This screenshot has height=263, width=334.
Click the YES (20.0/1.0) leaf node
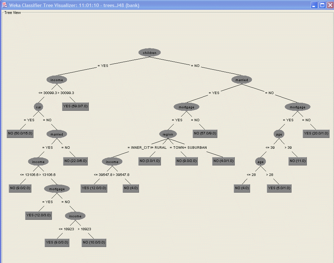(x=316, y=134)
